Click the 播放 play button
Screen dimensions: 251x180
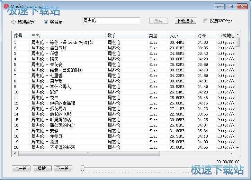tap(42, 168)
